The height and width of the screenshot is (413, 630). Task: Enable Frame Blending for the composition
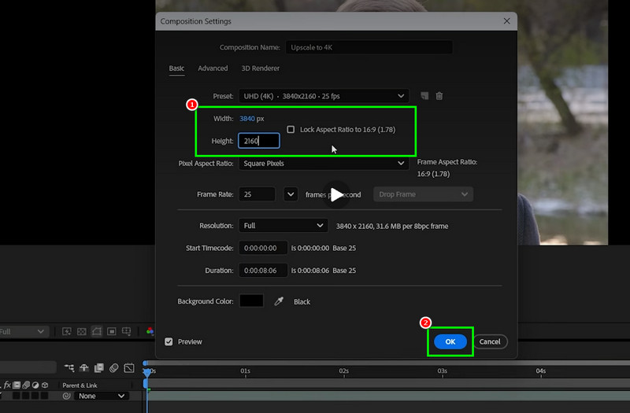99,367
